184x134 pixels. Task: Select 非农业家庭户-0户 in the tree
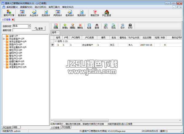[18, 41]
